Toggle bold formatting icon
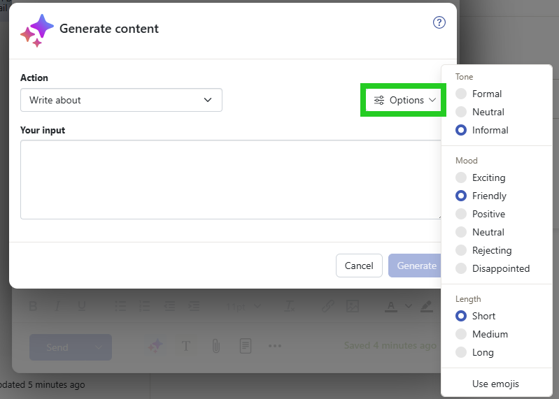Screen dimensions: 559x399 point(33,306)
